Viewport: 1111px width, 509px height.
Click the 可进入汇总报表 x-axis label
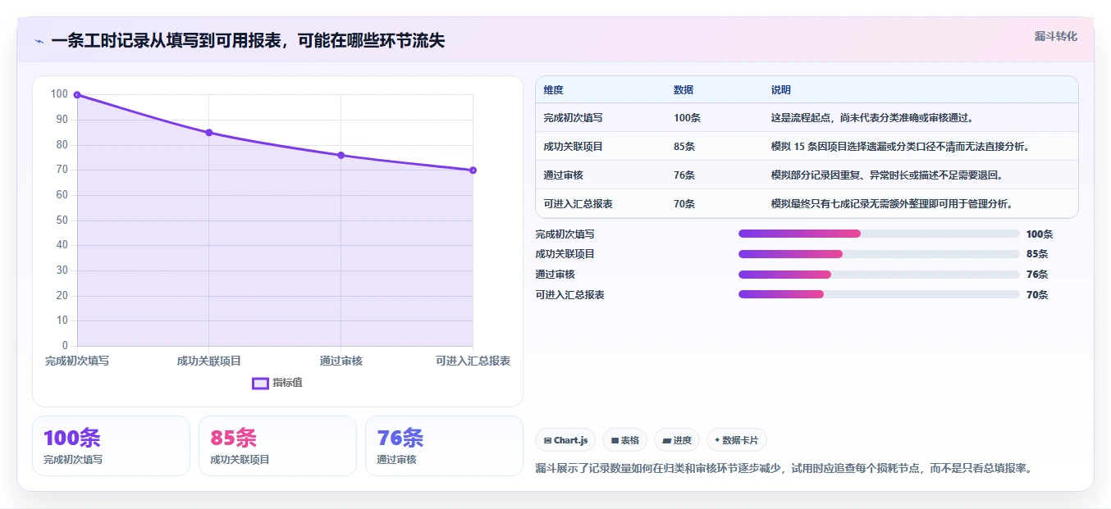click(x=473, y=361)
